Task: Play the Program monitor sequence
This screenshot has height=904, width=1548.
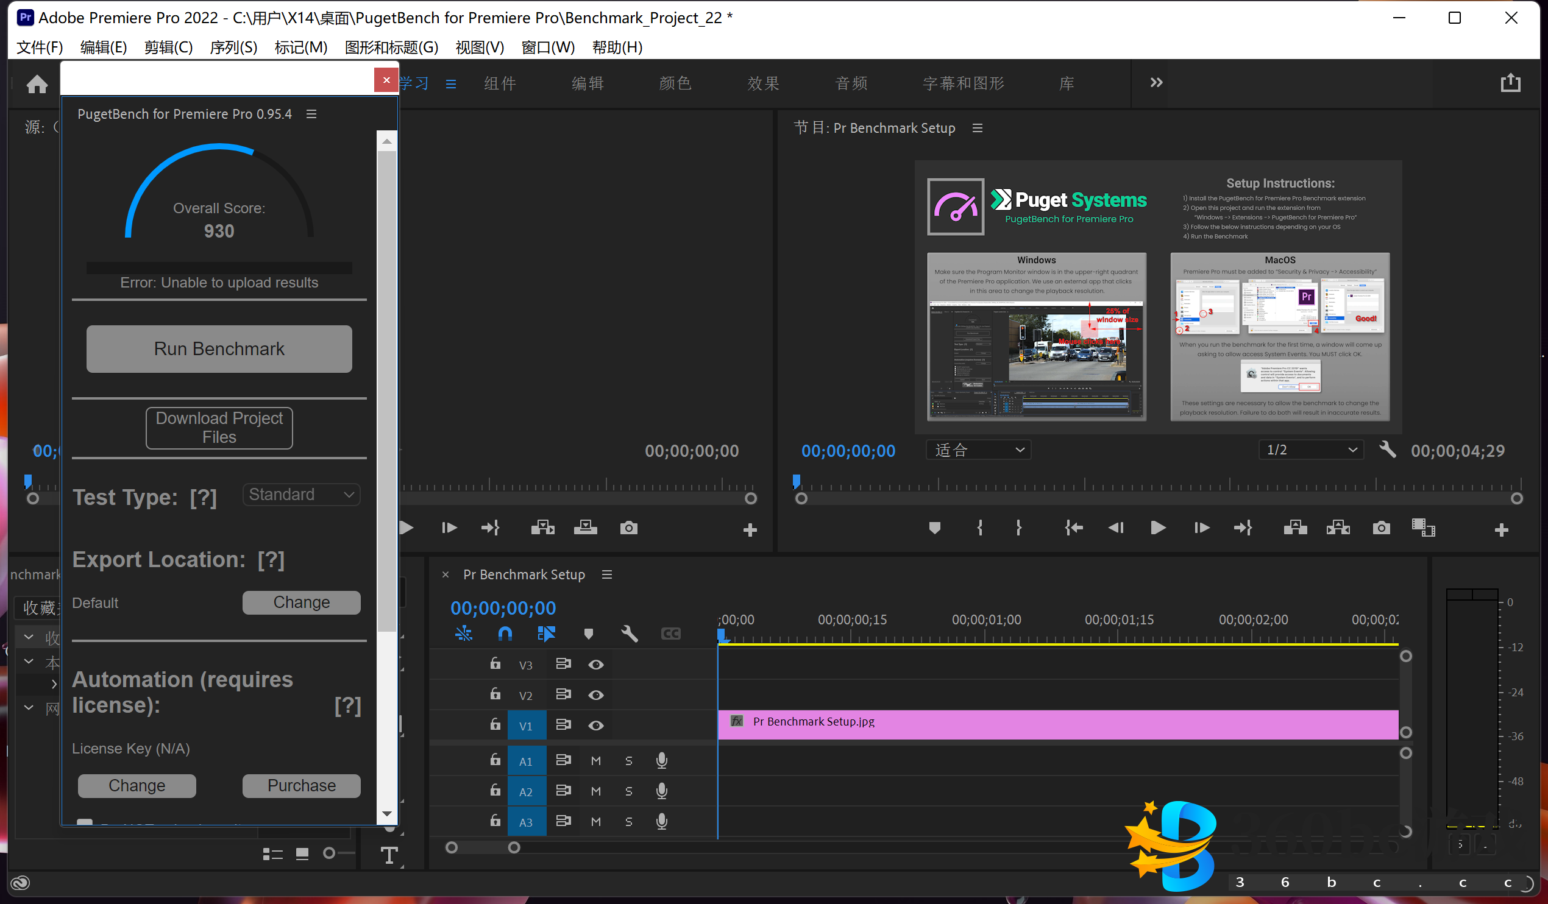Action: pos(1157,528)
